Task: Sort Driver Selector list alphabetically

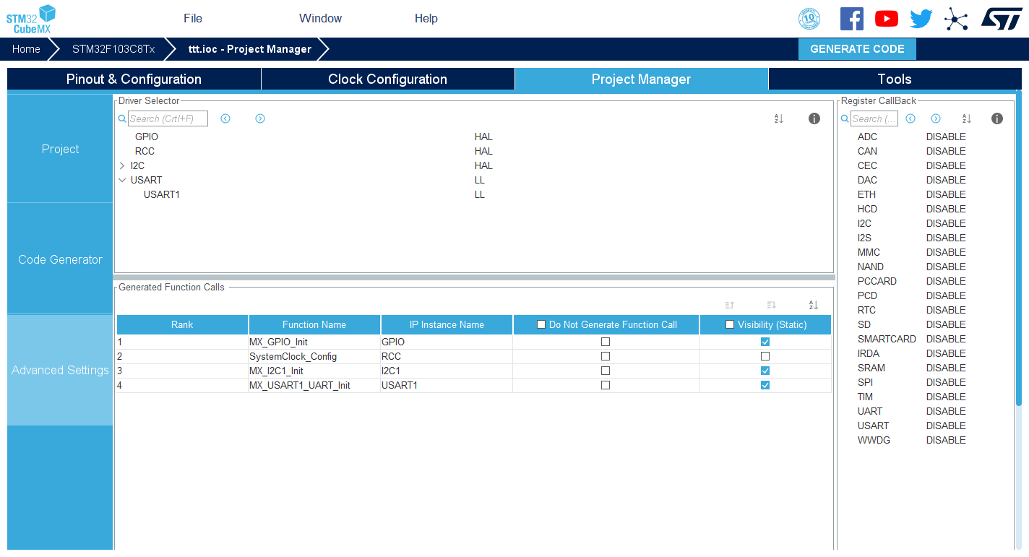Action: pyautogui.click(x=779, y=118)
